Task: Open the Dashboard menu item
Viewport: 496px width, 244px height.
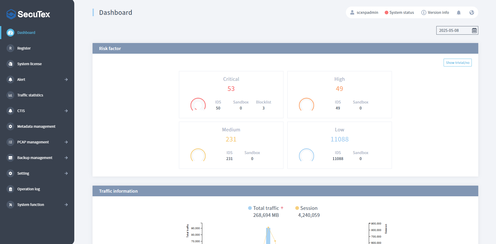Action: pos(37,33)
